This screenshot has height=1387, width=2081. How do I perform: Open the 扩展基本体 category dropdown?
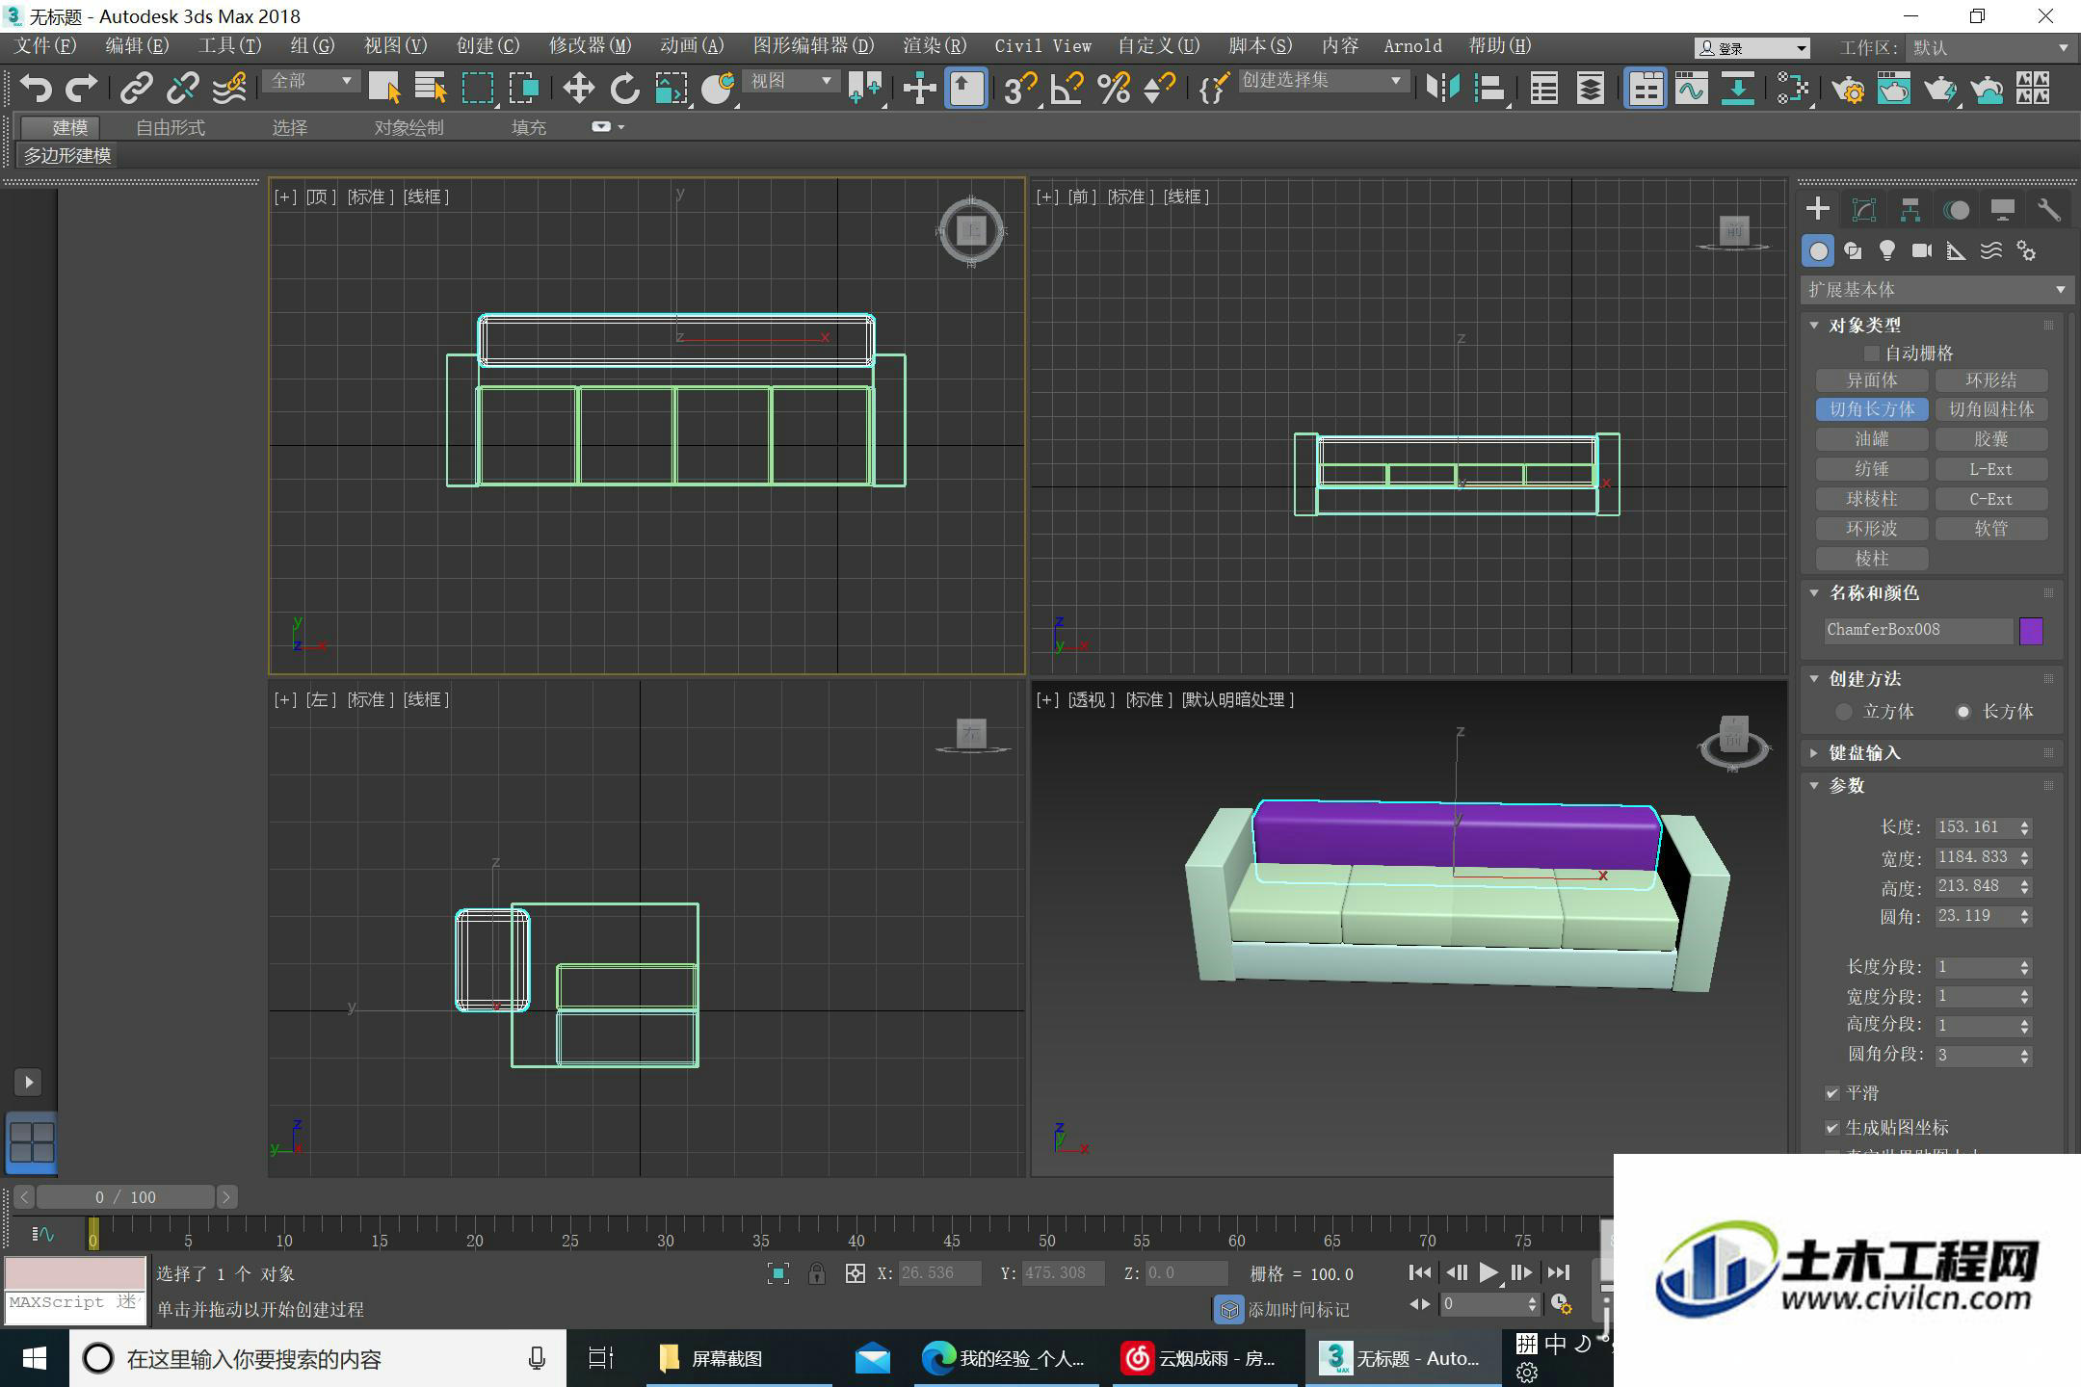pos(1936,290)
